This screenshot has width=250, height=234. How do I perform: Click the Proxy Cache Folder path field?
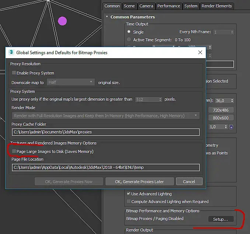[x=105, y=132]
